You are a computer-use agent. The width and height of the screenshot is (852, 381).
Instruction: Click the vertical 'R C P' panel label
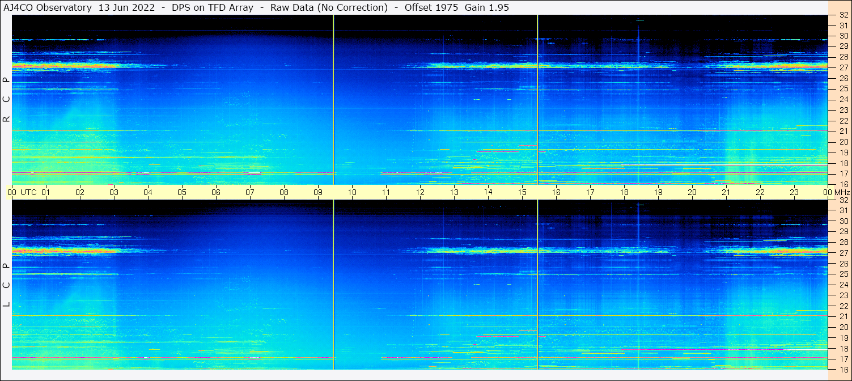coord(7,100)
